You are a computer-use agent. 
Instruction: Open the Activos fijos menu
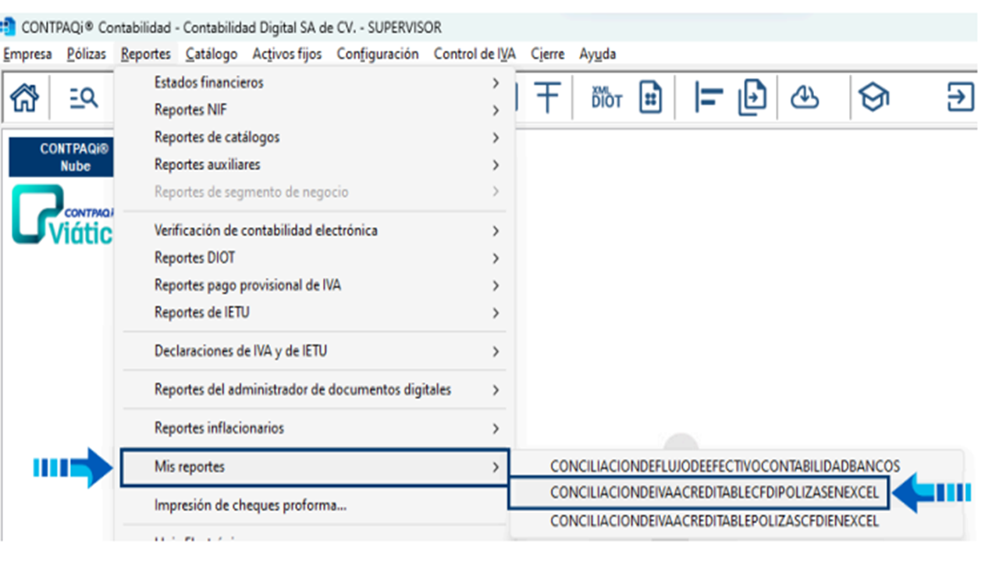click(287, 54)
